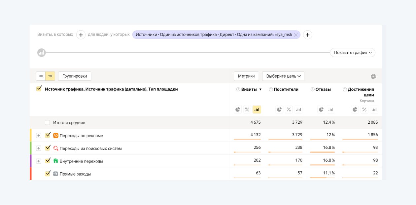
Task: Click the Метрики button
Action: pyautogui.click(x=246, y=76)
